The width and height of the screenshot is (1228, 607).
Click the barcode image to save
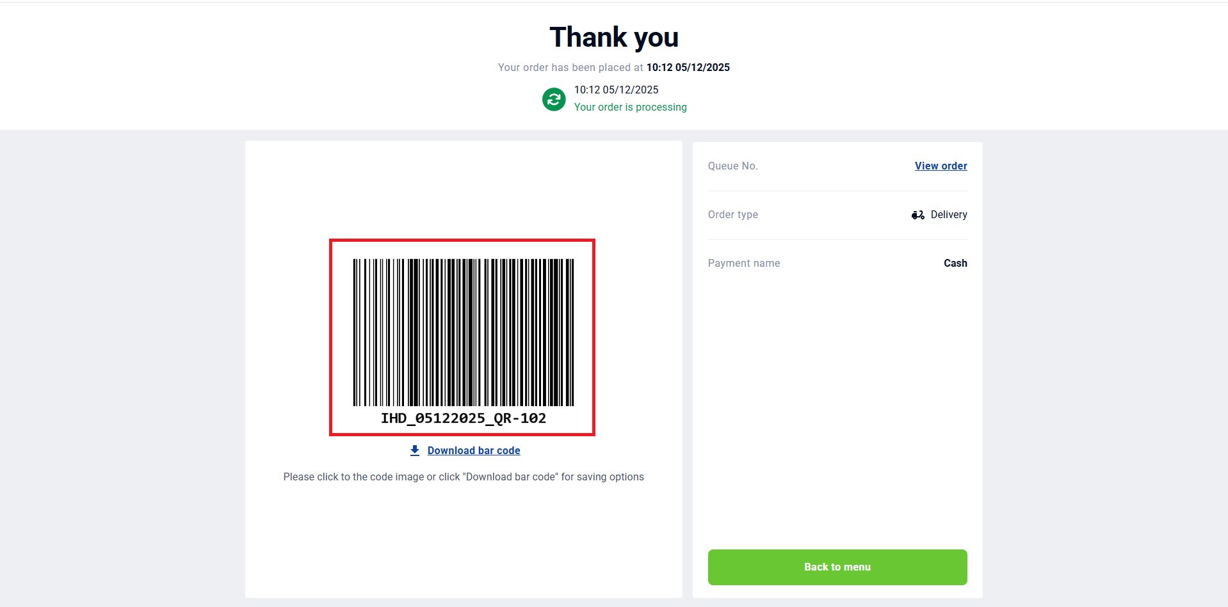pyautogui.click(x=462, y=337)
